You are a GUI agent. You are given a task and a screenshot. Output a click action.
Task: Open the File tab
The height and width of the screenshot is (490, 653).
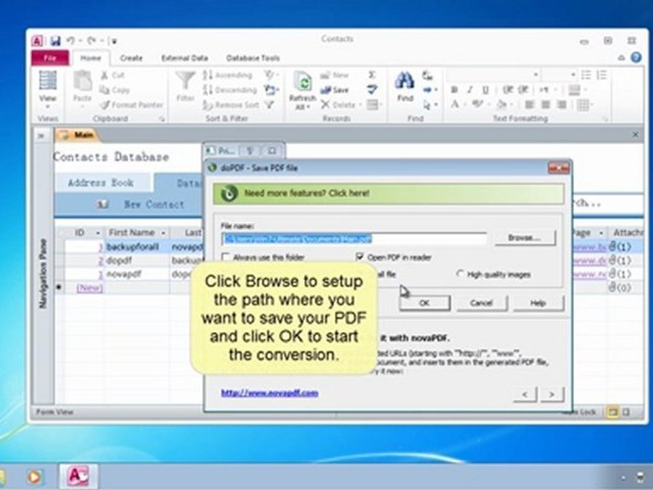click(50, 58)
